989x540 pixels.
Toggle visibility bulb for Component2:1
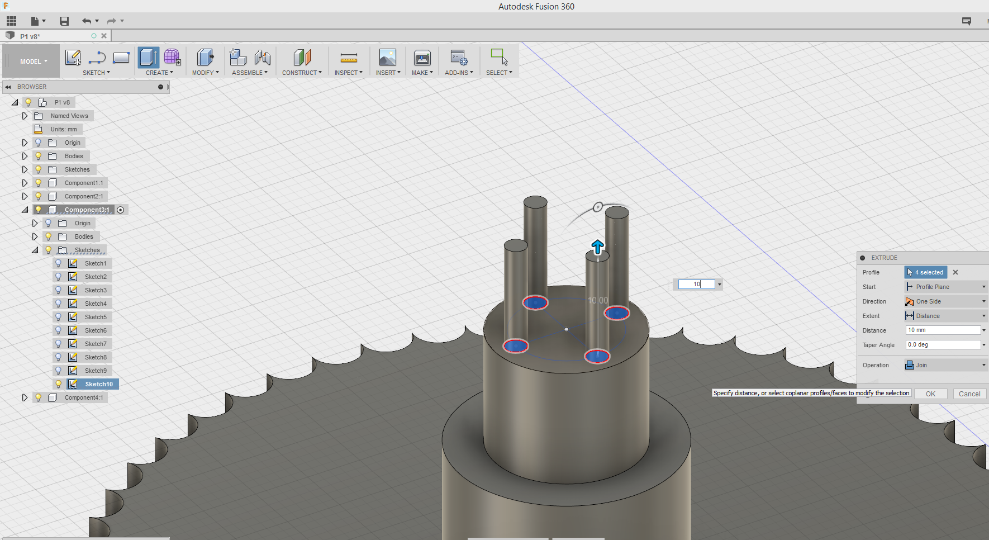click(38, 196)
